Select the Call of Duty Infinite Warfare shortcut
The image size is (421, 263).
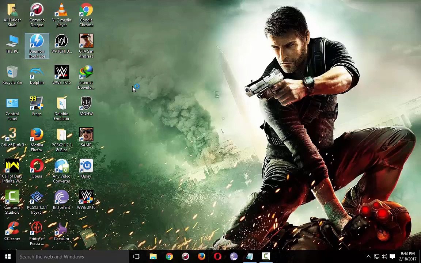[x=12, y=171]
